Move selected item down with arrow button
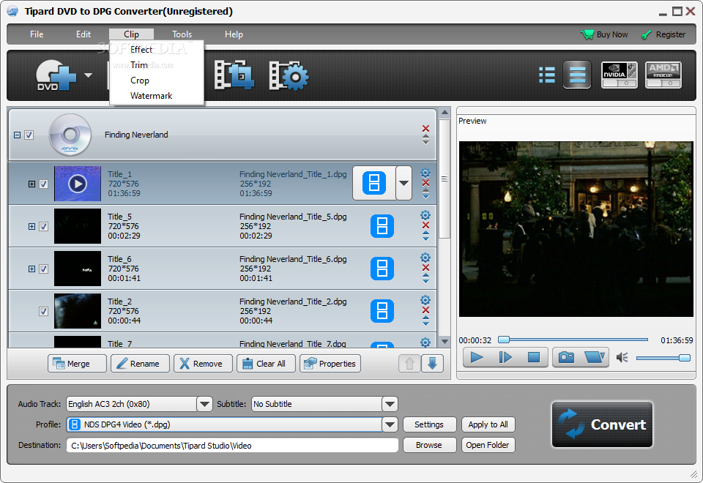The height and width of the screenshot is (483, 703). (x=432, y=364)
